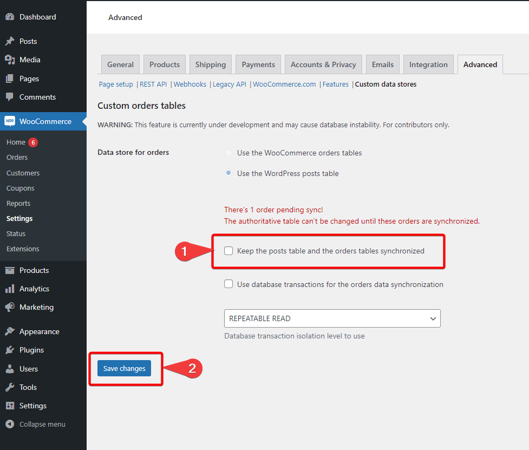Go to Accounts & Privacy tab
This screenshot has height=450, width=529.
click(323, 64)
